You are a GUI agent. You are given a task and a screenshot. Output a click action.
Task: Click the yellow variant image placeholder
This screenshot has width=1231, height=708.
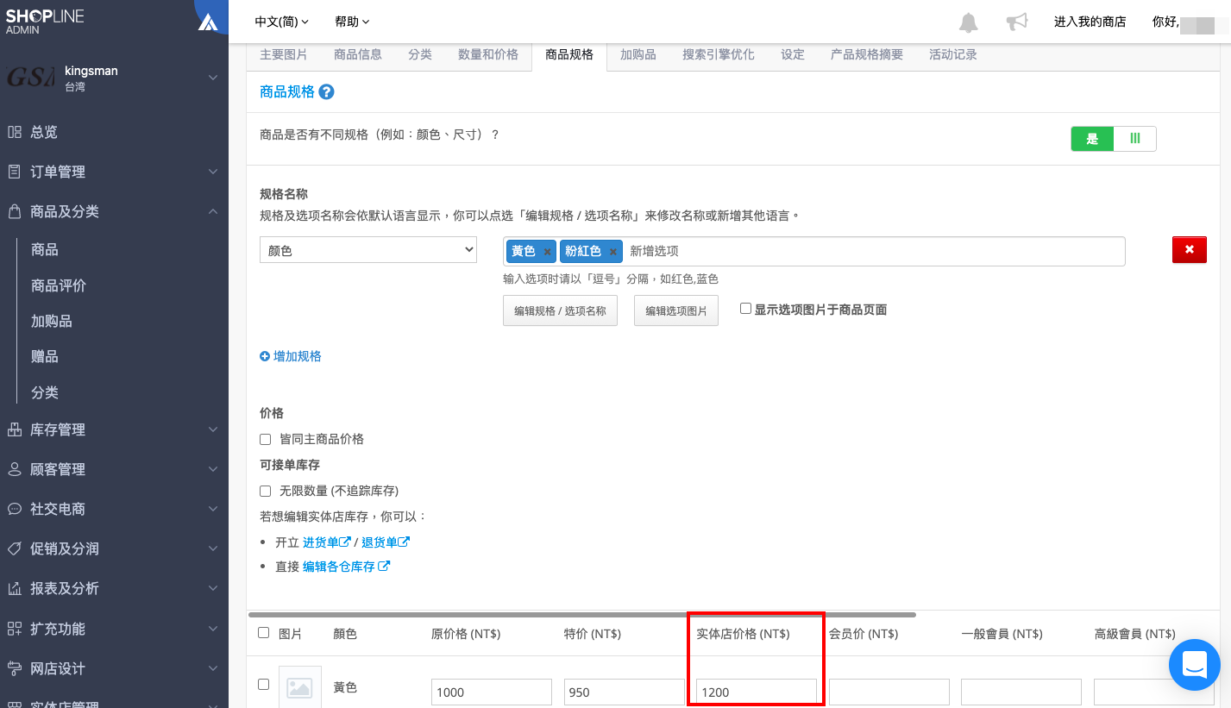[x=300, y=687]
